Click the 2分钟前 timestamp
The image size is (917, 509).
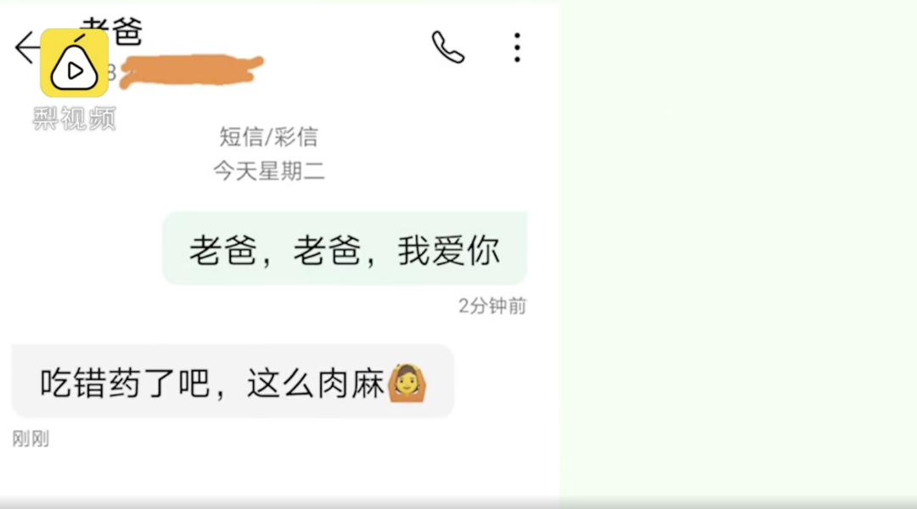click(492, 305)
